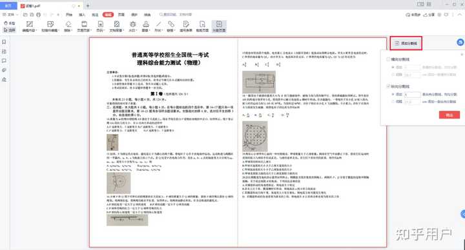This screenshot has width=465, height=250.
Task: Switch to the Page ribbon tab
Action: [121, 14]
